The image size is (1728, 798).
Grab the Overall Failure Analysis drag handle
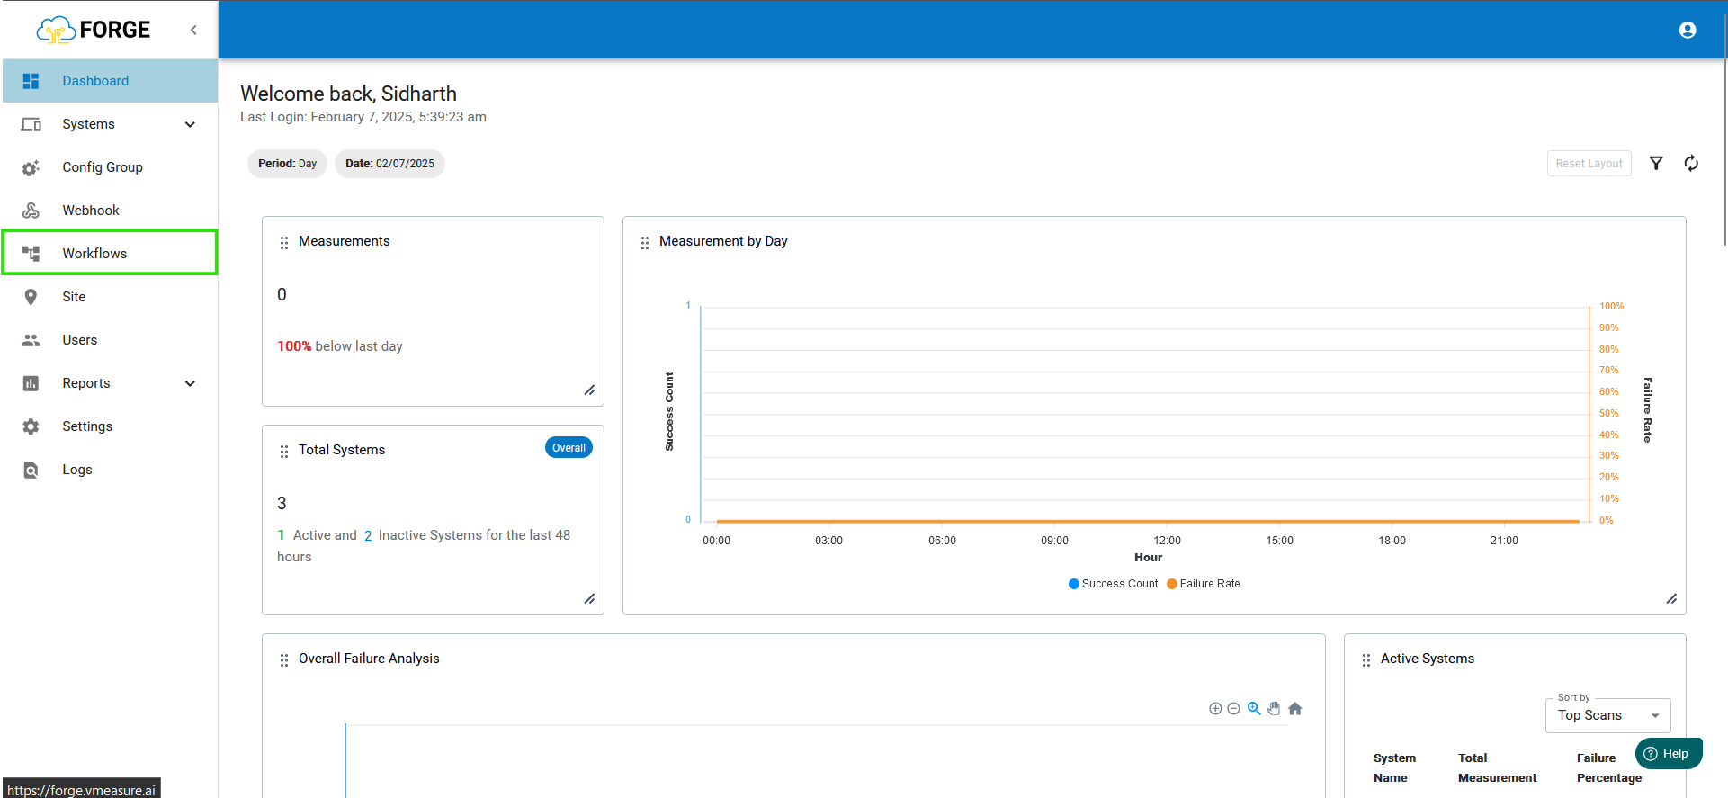[284, 659]
